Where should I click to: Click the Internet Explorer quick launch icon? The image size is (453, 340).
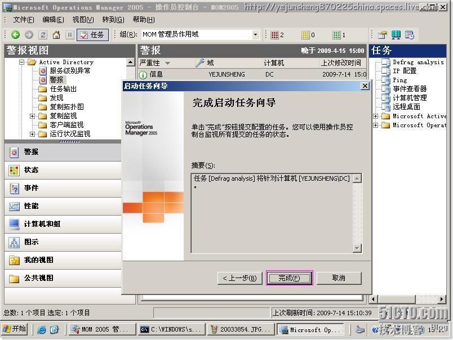pyautogui.click(x=42, y=330)
